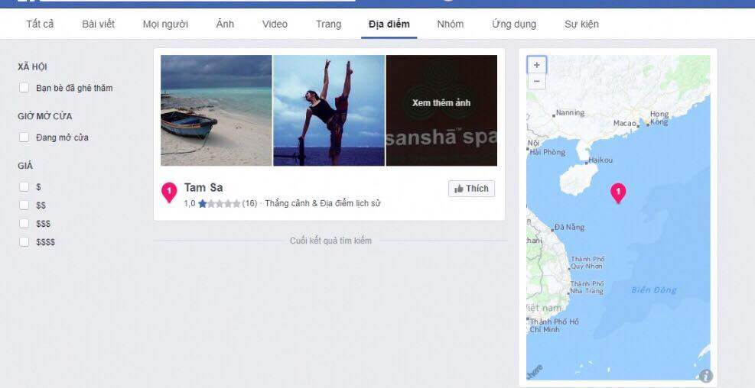Click the star rating for Tam Sa
Screen dimensions: 755x388
coord(219,204)
